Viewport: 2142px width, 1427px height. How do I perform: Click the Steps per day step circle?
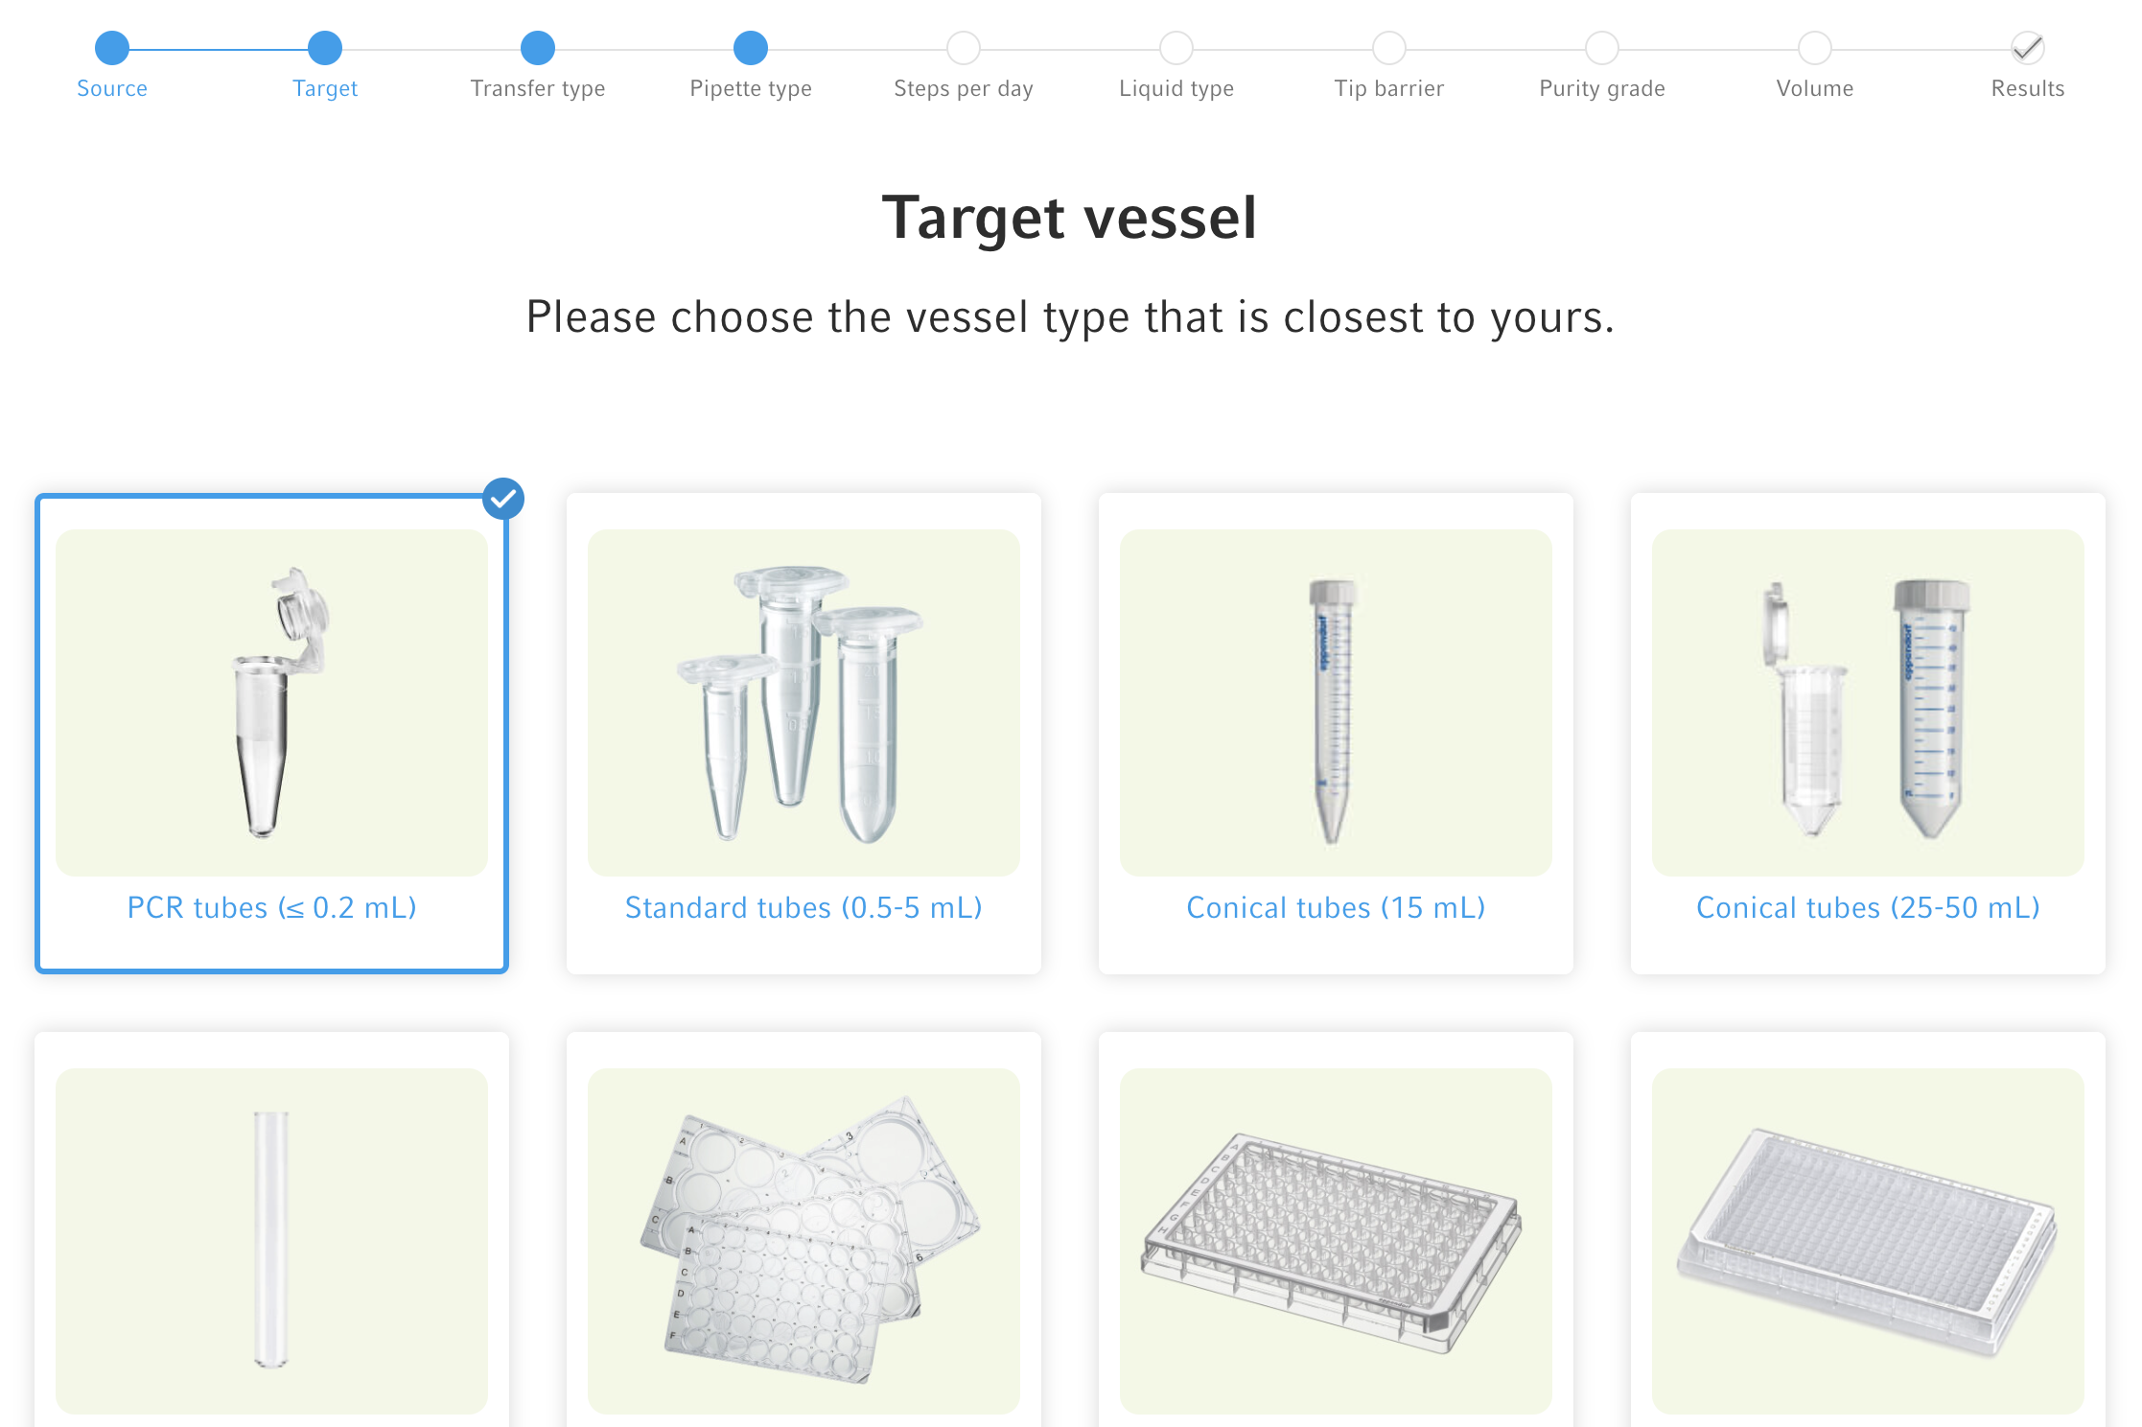click(x=964, y=48)
